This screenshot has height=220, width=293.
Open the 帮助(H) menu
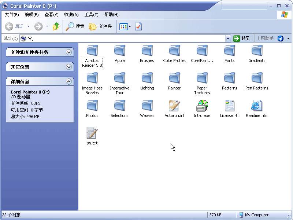tap(111, 15)
